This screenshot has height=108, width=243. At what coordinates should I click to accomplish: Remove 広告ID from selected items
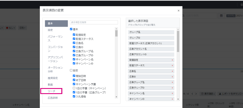coord(172,77)
